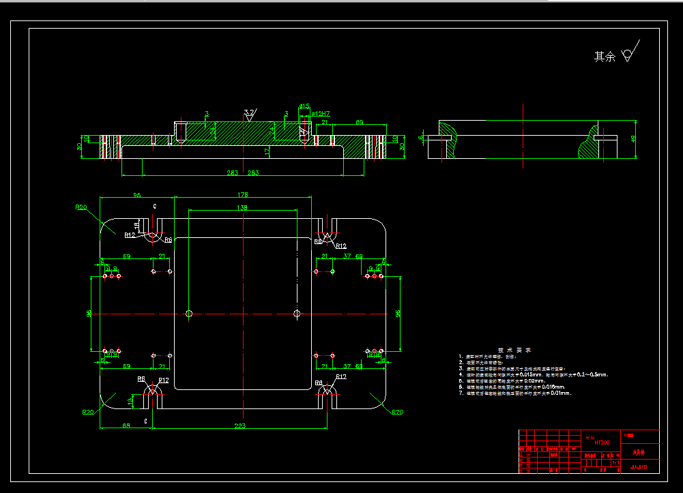Click the 其余 surface finish note

pos(605,57)
